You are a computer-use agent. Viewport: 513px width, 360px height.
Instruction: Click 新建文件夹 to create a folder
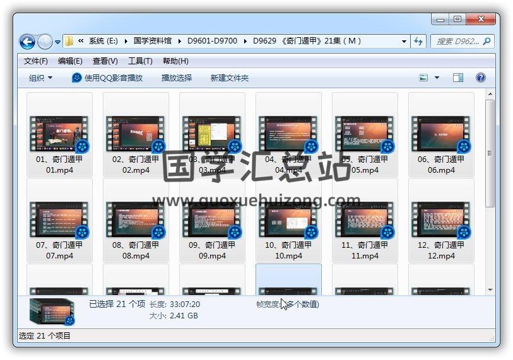pos(229,78)
